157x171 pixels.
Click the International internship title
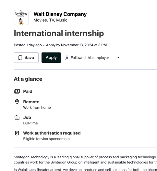point(59,33)
